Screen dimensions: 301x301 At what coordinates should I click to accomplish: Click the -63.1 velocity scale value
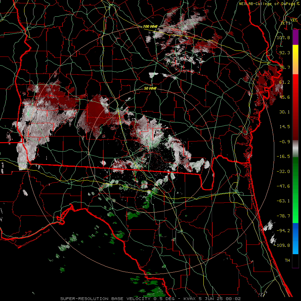click(x=283, y=201)
